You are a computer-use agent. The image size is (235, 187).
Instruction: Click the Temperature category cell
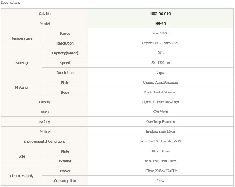pyautogui.click(x=22, y=38)
